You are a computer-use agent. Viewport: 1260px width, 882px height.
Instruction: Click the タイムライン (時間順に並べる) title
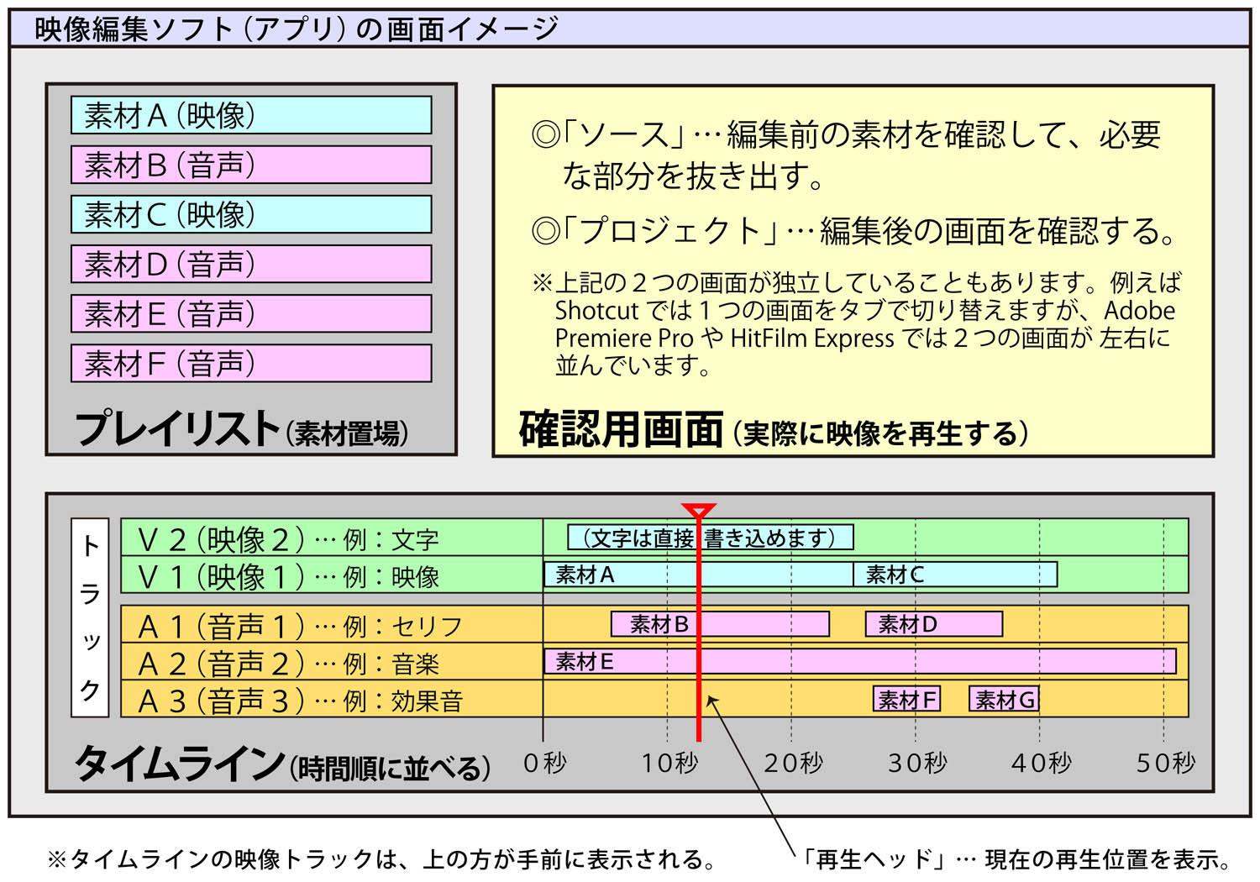point(283,764)
